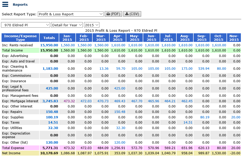Change the 2015 year selector
The image size is (244, 160).
(92, 25)
